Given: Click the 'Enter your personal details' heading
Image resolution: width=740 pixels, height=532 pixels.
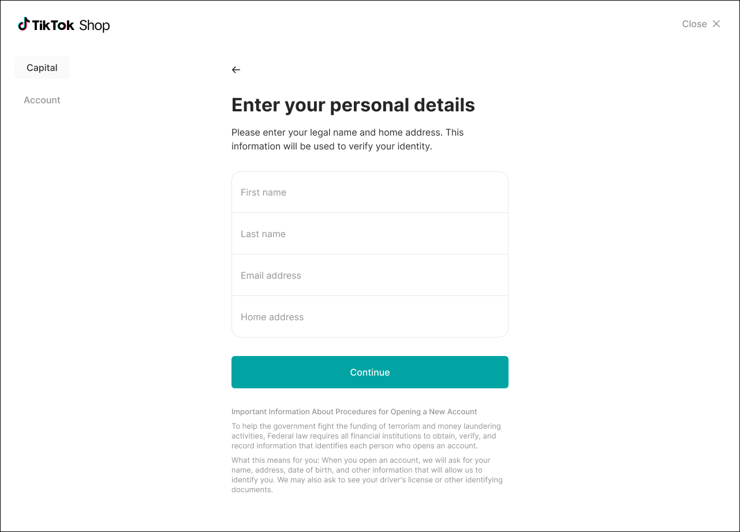Looking at the screenshot, I should 353,105.
